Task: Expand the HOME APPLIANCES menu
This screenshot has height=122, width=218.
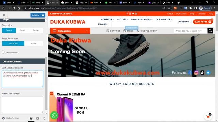Action: pyautogui.click(x=142, y=19)
